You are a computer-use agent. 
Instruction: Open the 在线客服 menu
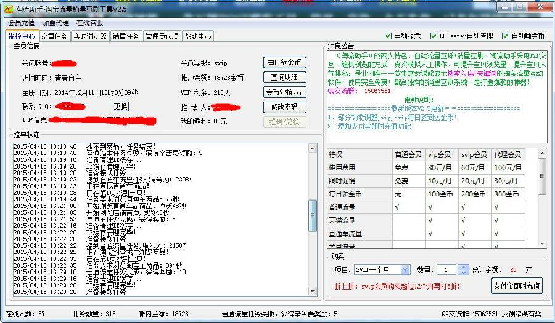pyautogui.click(x=89, y=23)
